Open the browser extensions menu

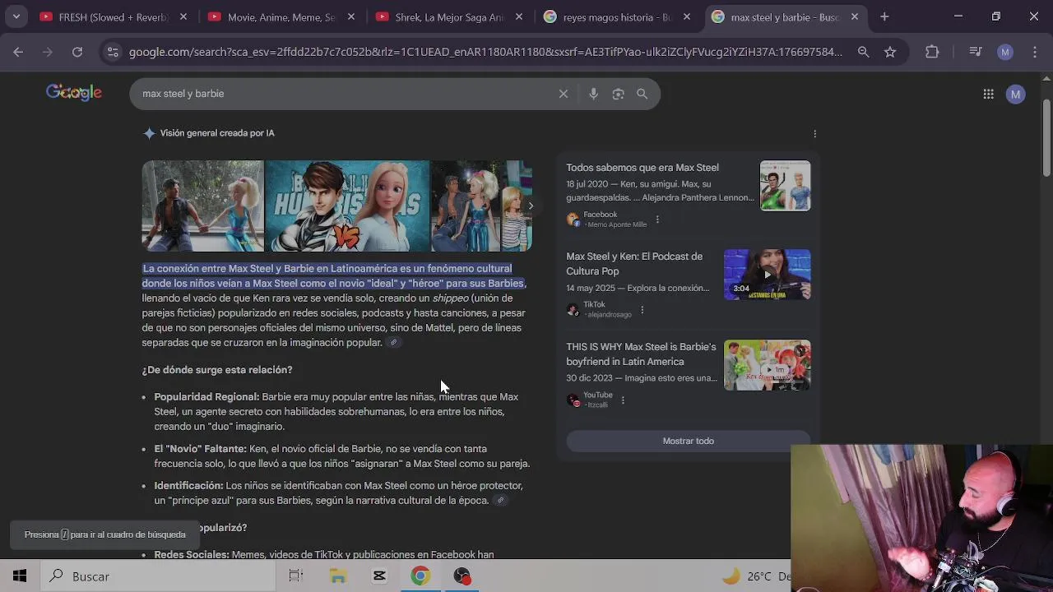pyautogui.click(x=932, y=52)
